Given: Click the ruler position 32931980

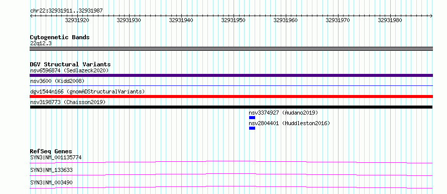Looking at the screenshot, I should click(390, 20).
